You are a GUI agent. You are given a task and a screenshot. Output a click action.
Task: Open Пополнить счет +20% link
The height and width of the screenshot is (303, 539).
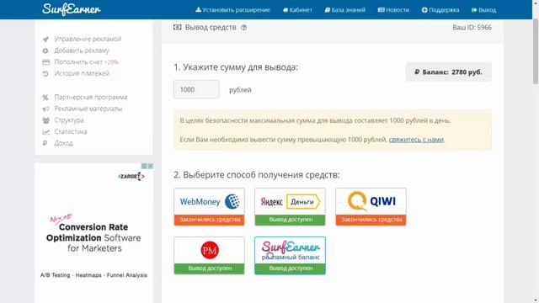click(86, 61)
